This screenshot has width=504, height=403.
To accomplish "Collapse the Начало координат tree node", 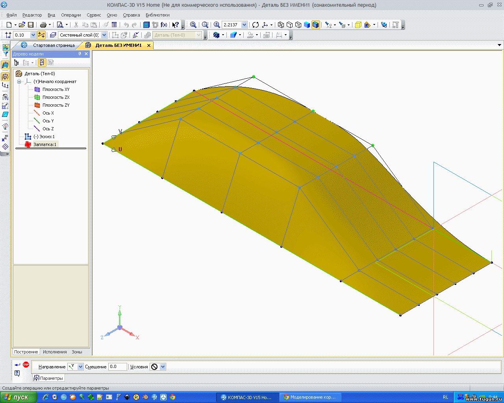I will [19, 81].
